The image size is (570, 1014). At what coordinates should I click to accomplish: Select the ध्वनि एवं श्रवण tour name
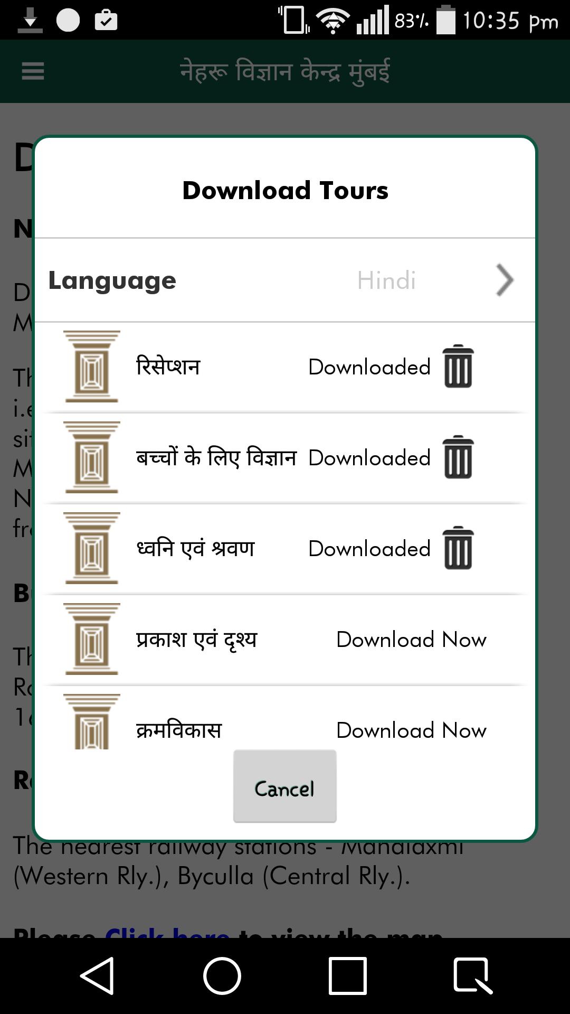tap(195, 548)
